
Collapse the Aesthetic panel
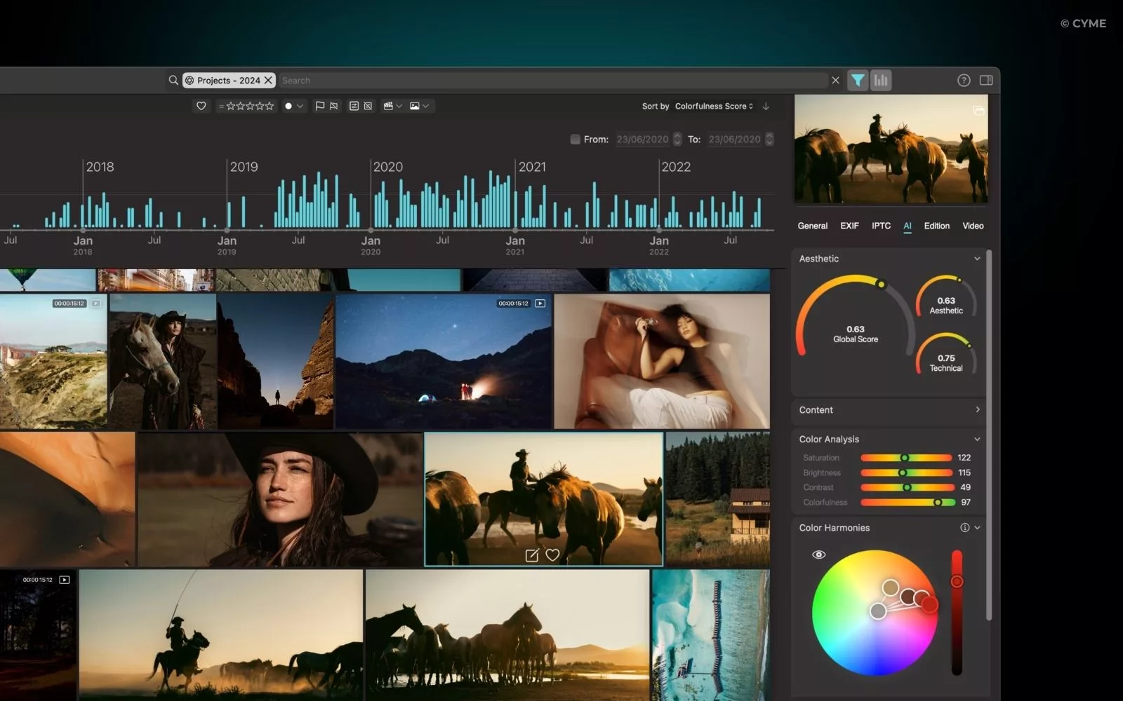click(977, 259)
